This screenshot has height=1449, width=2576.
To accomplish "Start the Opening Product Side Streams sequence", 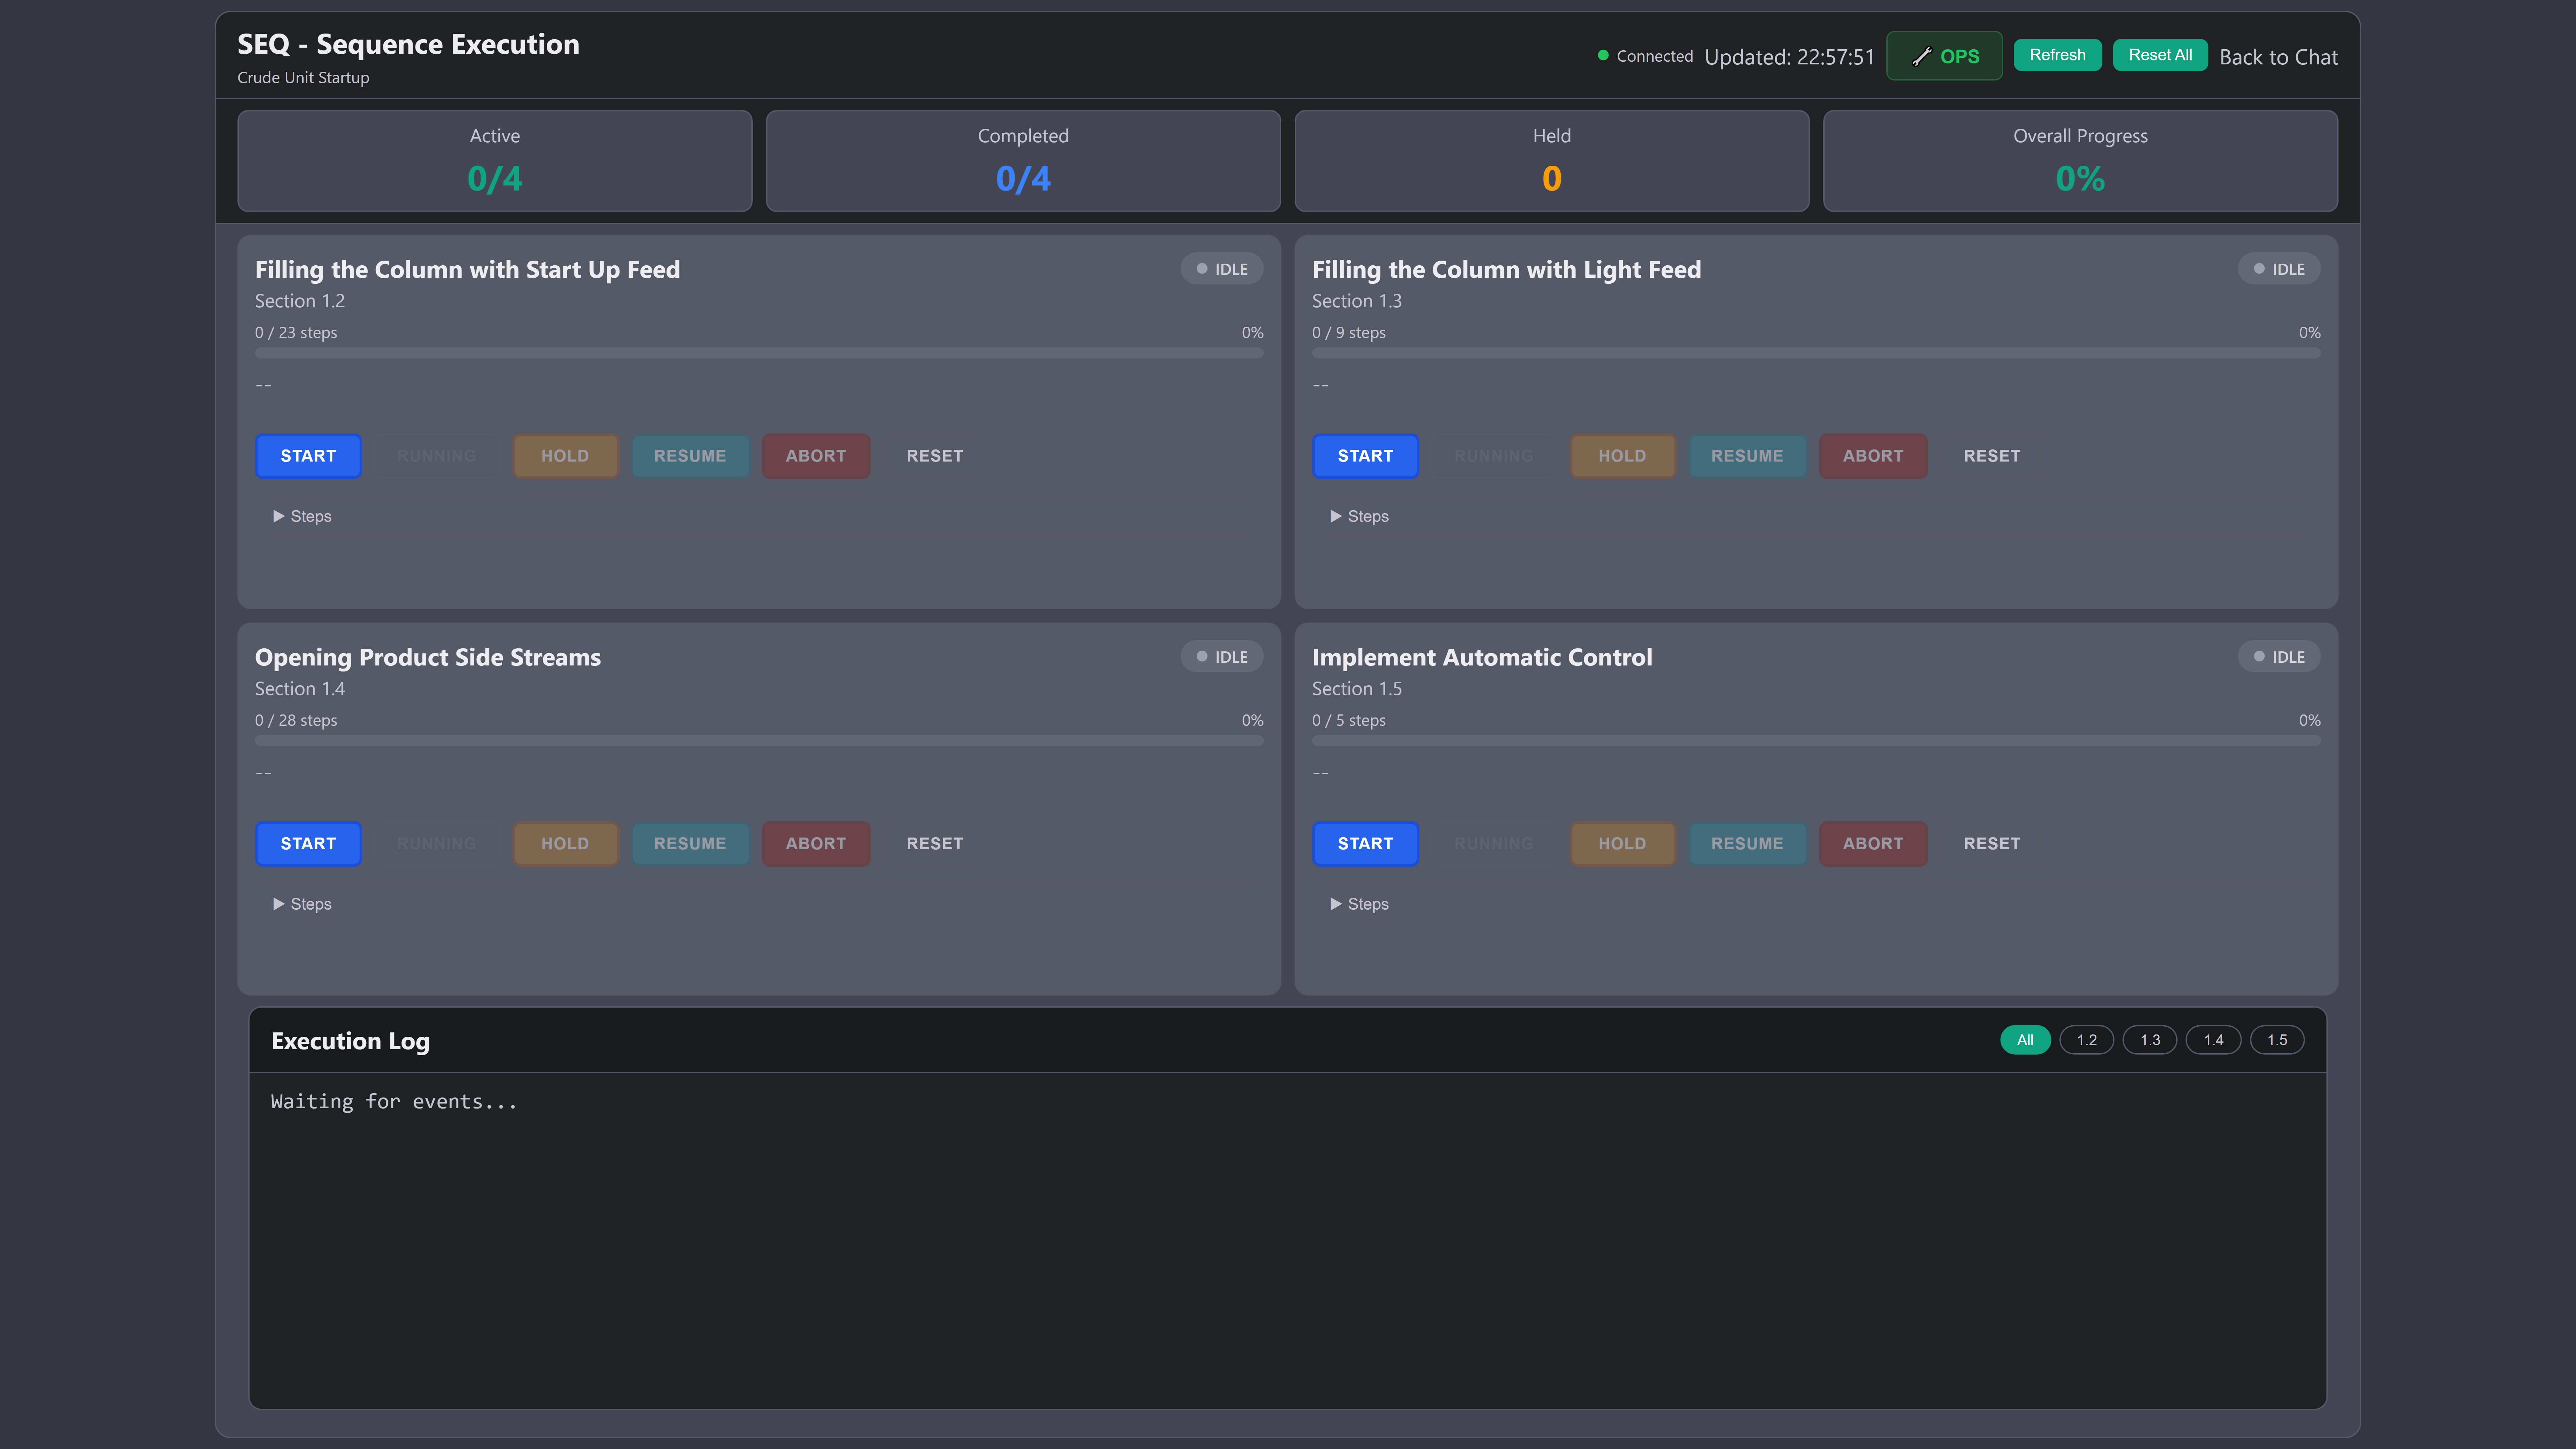I will coord(308,844).
